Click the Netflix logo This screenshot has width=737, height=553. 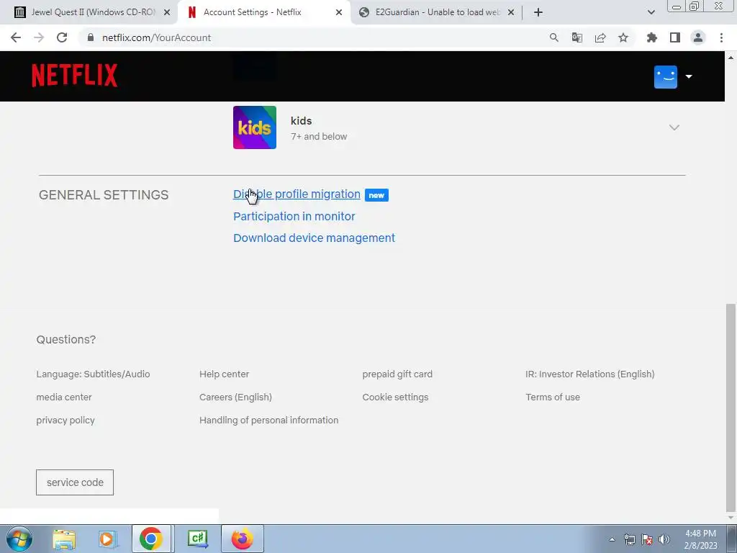[x=75, y=76]
